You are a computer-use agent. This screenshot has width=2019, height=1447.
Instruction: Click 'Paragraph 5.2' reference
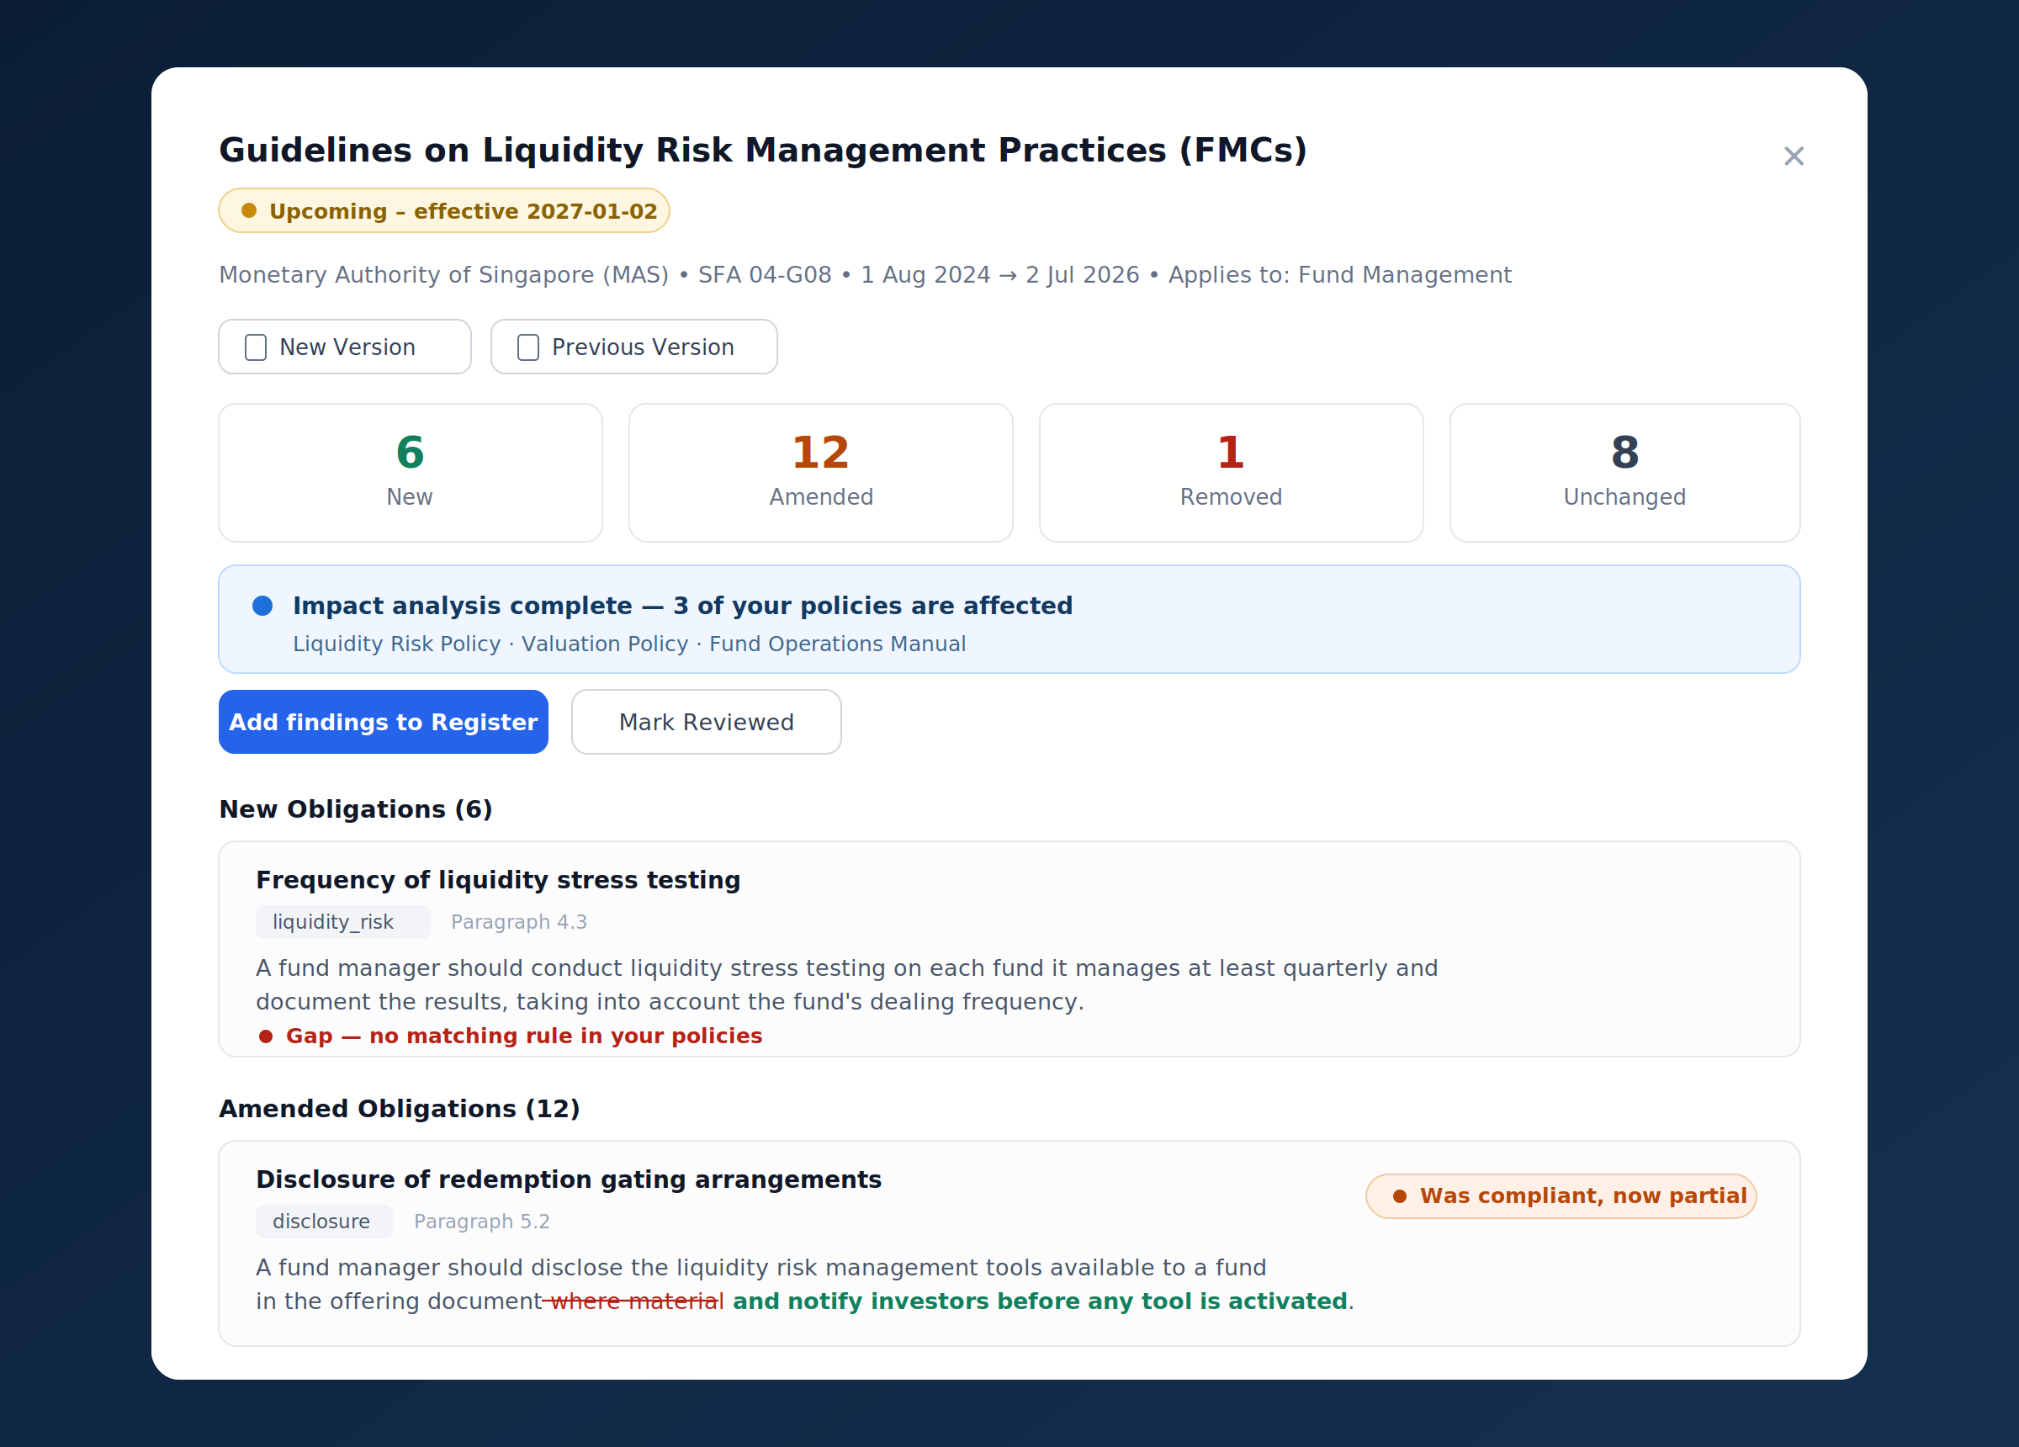click(481, 1222)
